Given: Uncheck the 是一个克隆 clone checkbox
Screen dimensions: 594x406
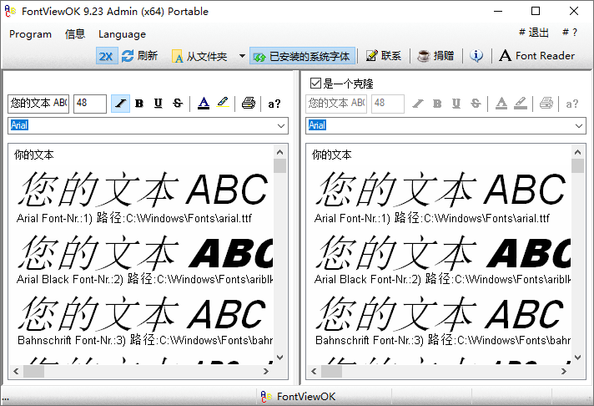Looking at the screenshot, I should coord(315,83).
